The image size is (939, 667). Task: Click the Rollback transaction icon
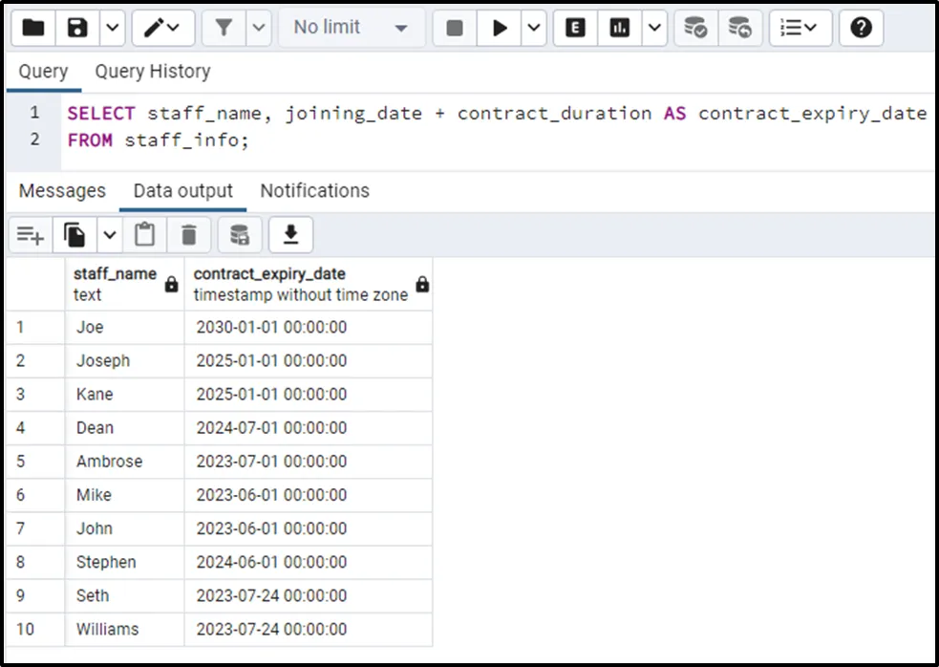pyautogui.click(x=739, y=28)
